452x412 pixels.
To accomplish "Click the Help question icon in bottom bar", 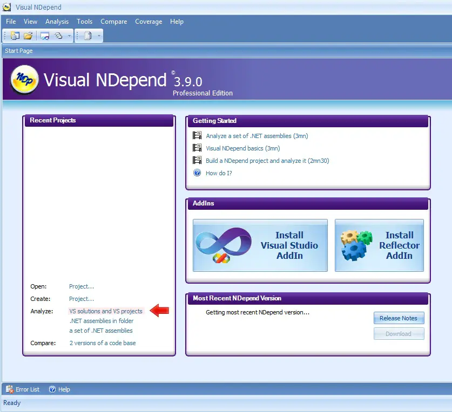I will 52,389.
